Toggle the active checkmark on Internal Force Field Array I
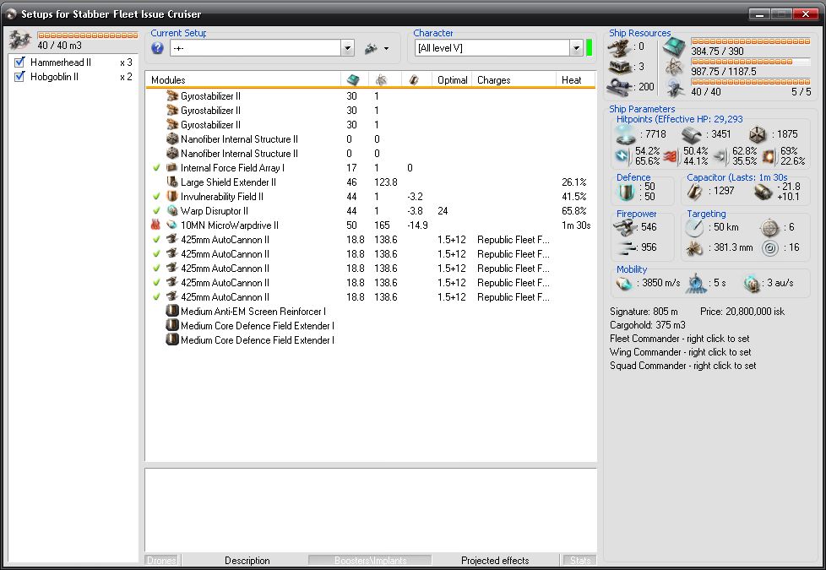This screenshot has height=570, width=826. pyautogui.click(x=156, y=167)
